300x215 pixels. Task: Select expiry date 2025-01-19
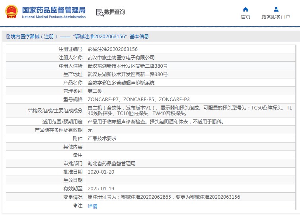(x=101, y=189)
